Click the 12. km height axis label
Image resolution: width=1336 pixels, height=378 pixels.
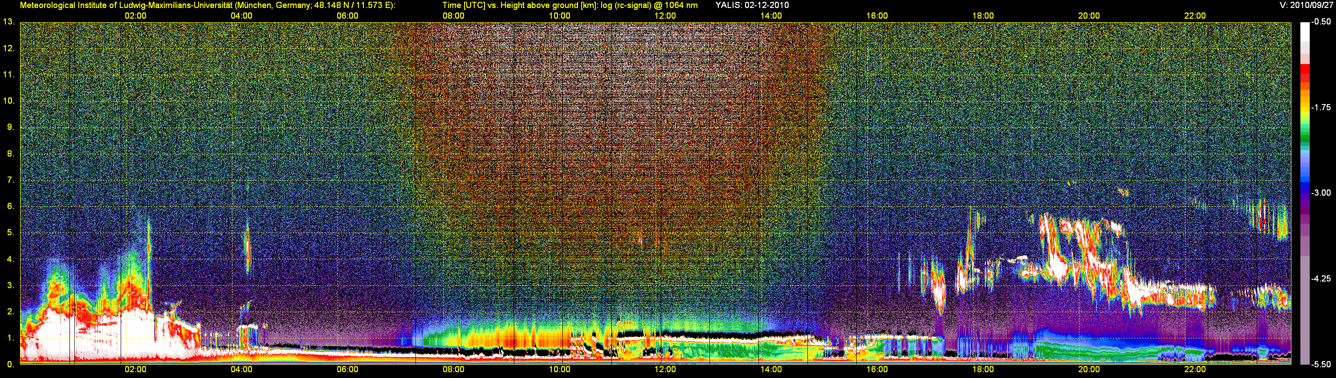pyautogui.click(x=8, y=48)
